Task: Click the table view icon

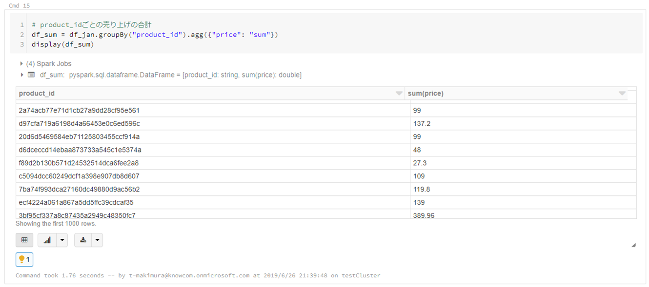Action: 24,240
